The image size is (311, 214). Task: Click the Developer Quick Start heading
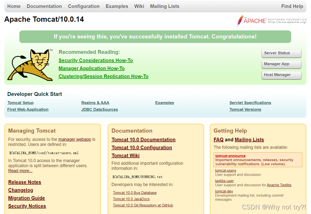pos(35,94)
